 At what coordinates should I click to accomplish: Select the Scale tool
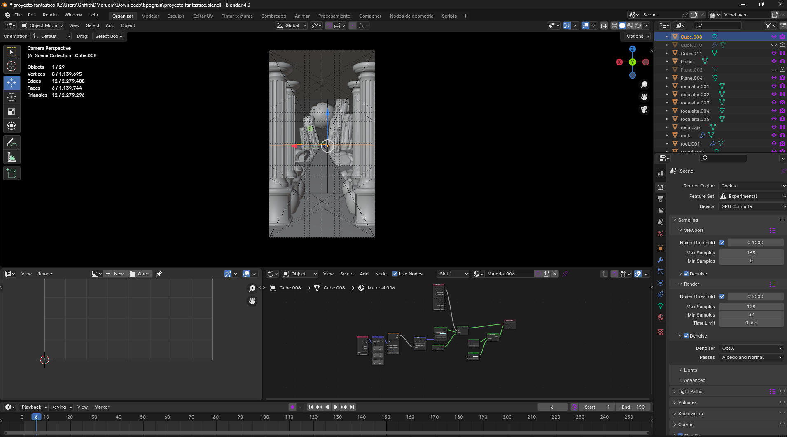pyautogui.click(x=12, y=111)
